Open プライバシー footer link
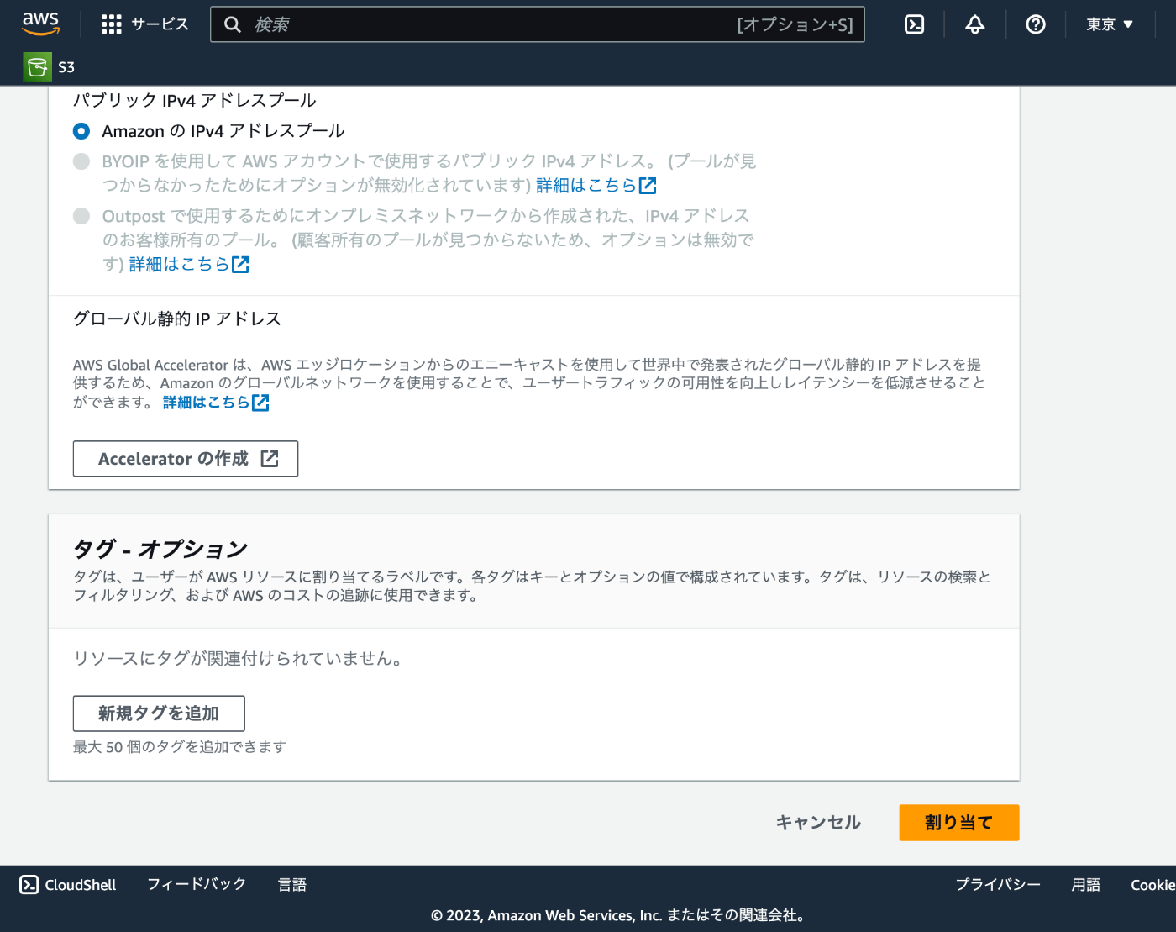Viewport: 1176px width, 932px height. pyautogui.click(x=998, y=885)
